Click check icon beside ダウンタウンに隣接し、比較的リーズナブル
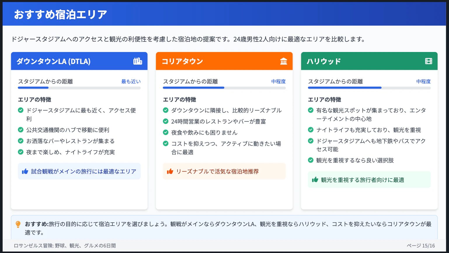449x253 pixels. tap(166, 110)
